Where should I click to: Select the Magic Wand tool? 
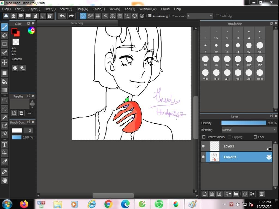pyautogui.click(x=4, y=117)
